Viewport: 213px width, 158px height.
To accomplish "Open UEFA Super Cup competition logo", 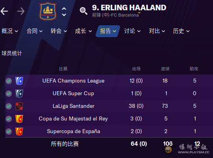I will [x=19, y=94].
